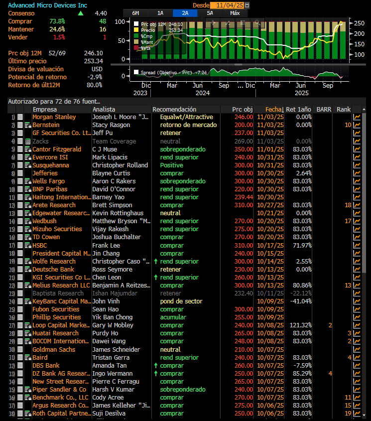Click the upgrade arrow in DBS Bank row

tap(156, 365)
